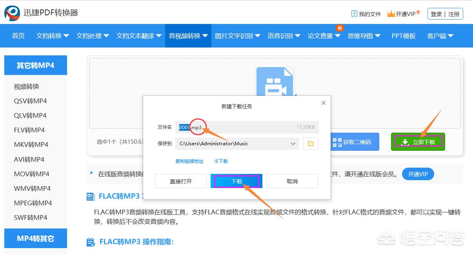Click the 取消 button
473x254 pixels.
[x=292, y=181]
